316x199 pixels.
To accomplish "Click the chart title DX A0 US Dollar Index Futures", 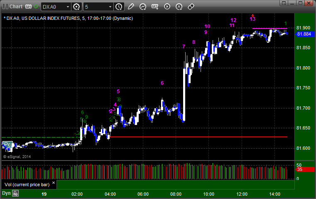I will [69, 18].
